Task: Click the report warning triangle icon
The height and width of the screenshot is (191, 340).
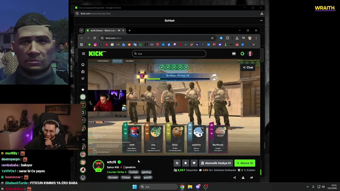Action: coord(243,177)
